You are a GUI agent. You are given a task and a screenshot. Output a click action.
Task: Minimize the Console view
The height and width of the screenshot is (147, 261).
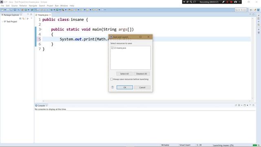pyautogui.click(x=250, y=105)
